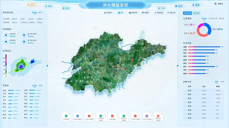The width and height of the screenshot is (229, 128).
Task: Switch to the tab right of 降雨量
Action: (41, 12)
